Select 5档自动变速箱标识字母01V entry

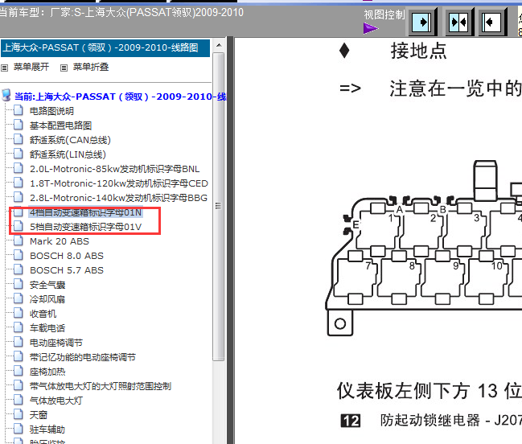point(85,227)
